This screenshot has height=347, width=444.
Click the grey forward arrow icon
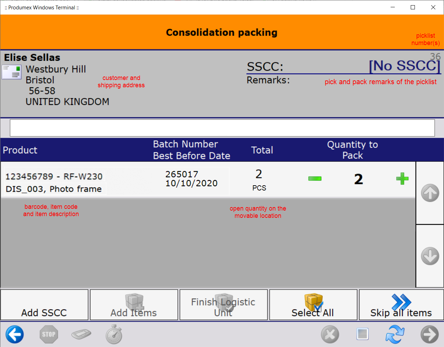(429, 335)
